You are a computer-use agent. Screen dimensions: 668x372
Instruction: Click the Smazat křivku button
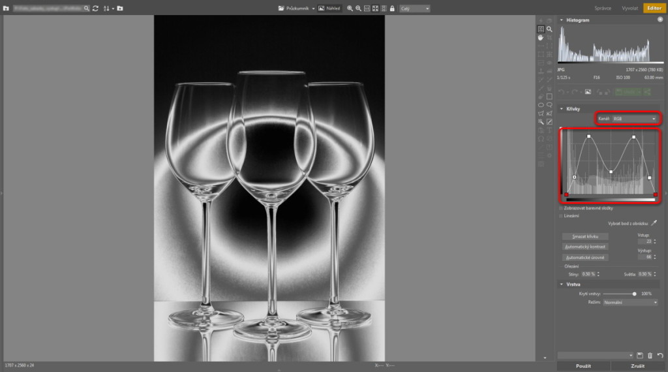[585, 236]
